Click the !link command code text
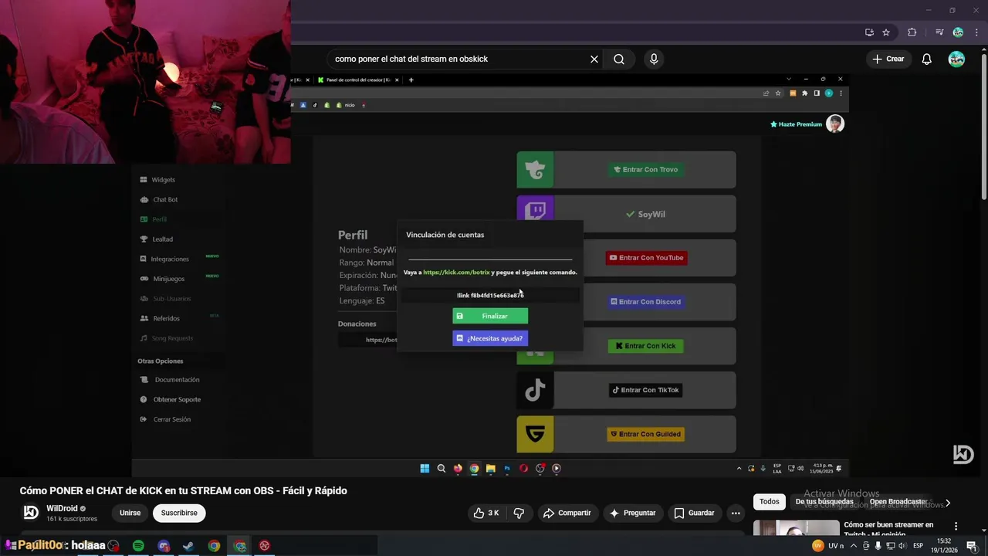This screenshot has height=556, width=988. [x=490, y=295]
